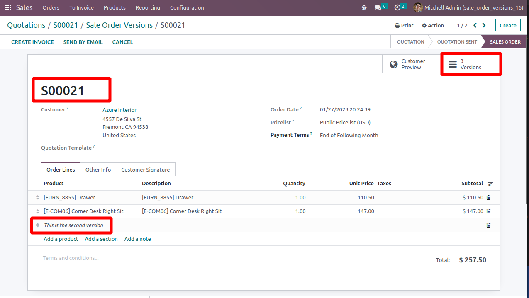Select SALES ORDER status stage
Image resolution: width=529 pixels, height=298 pixels.
(505, 42)
